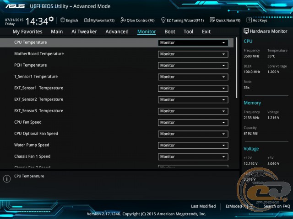Open EXT_Sensor2 Temperature dropdown
The width and height of the screenshot is (293, 219).
pyautogui.click(x=193, y=99)
